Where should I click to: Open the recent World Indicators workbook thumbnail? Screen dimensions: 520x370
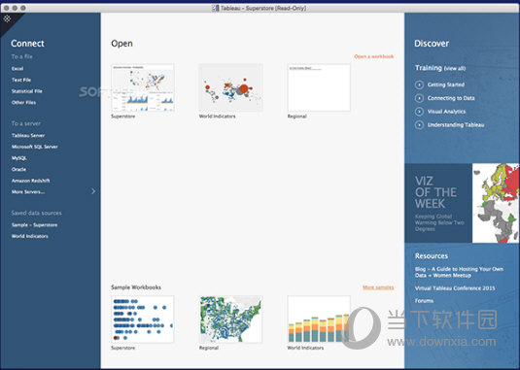pyautogui.click(x=230, y=87)
